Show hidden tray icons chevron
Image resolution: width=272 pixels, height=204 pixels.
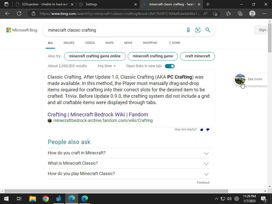pos(216,199)
